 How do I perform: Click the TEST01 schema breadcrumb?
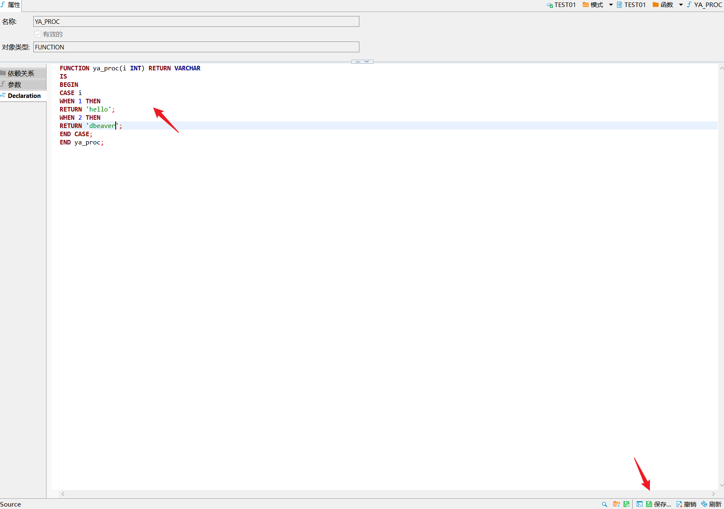coord(631,5)
